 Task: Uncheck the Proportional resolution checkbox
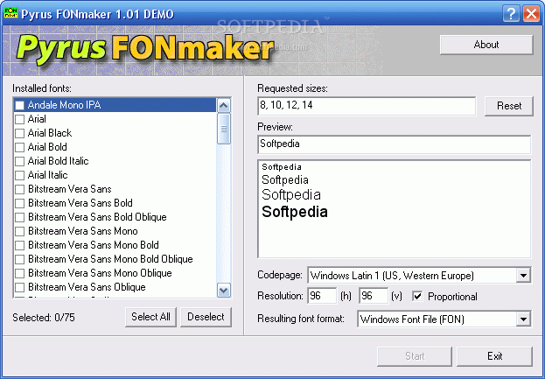(417, 296)
